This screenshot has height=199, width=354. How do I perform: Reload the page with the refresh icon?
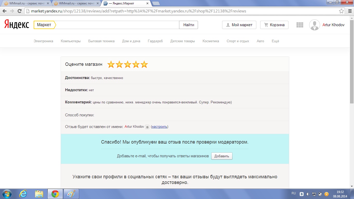click(19, 11)
